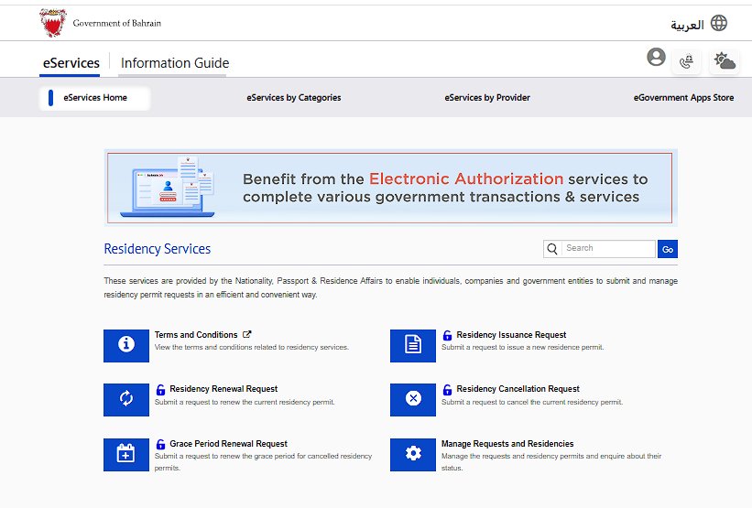The image size is (752, 508).
Task: Click the Manage Requests gear tile icon
Action: pos(413,454)
